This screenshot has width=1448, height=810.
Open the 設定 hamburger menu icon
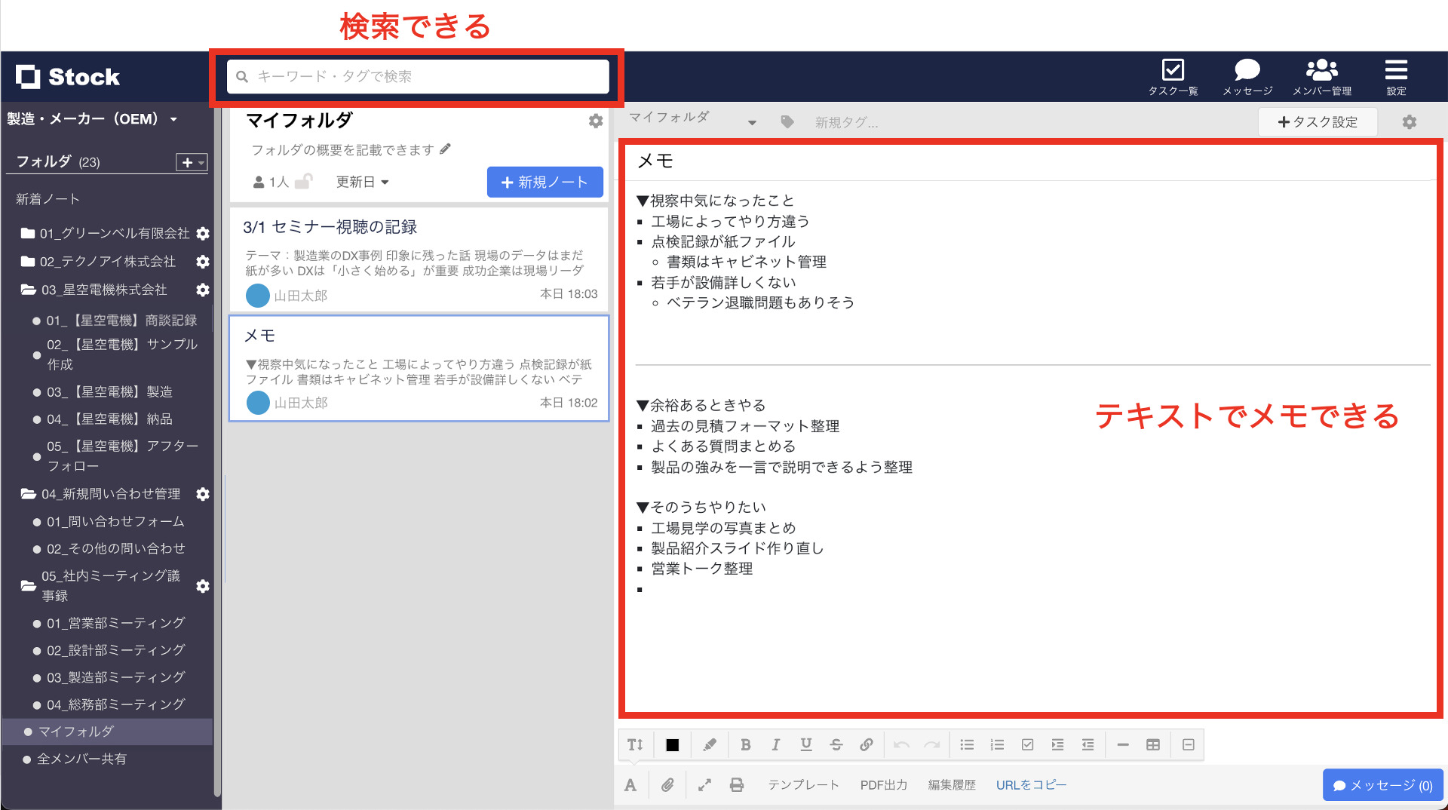[x=1396, y=70]
